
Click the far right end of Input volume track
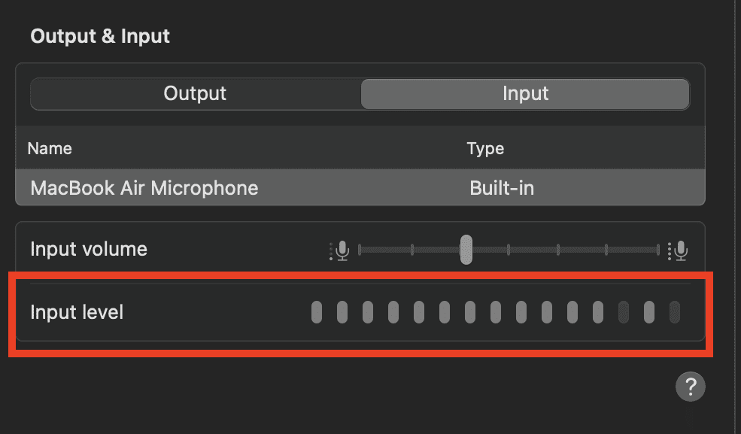(x=657, y=250)
